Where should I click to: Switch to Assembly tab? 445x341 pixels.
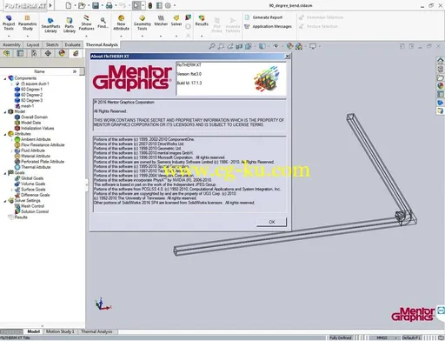11,44
